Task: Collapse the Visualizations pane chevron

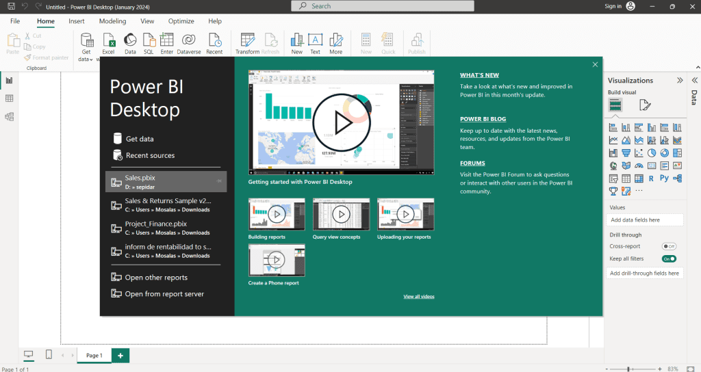Action: [x=680, y=81]
